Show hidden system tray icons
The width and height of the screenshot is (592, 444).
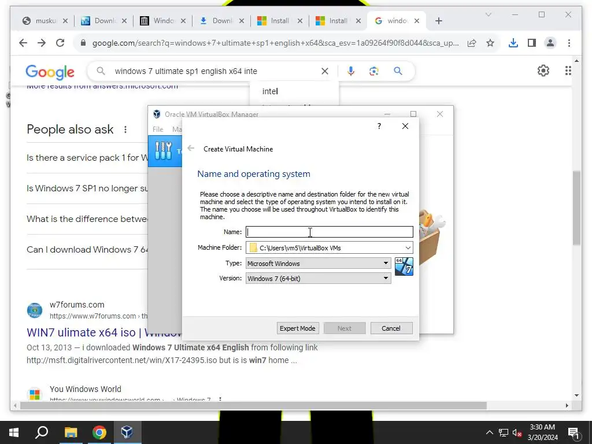point(489,432)
